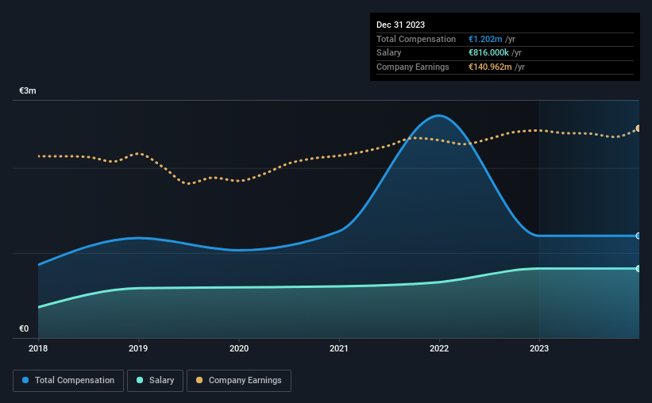Click the €140.962m company earnings value
652x403 pixels.
[490, 67]
